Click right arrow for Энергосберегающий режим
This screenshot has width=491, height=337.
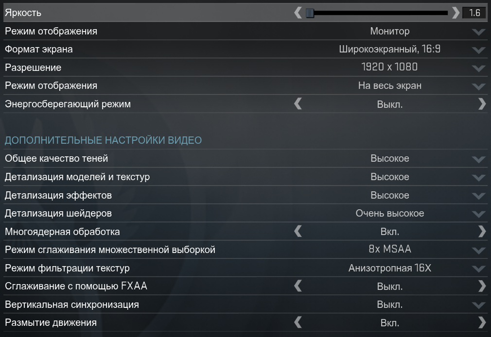[482, 104]
